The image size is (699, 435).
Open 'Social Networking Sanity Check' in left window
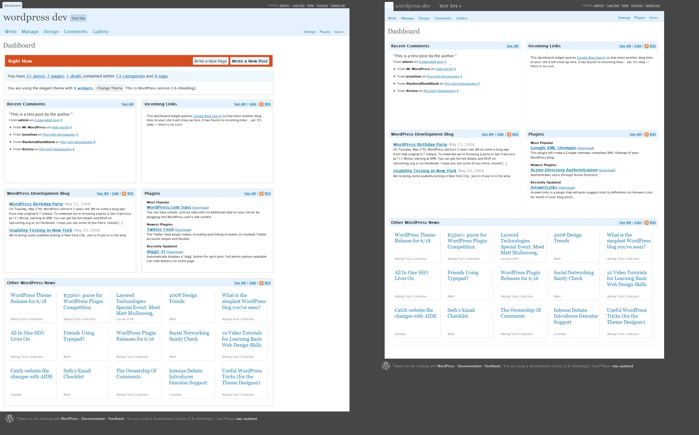[x=189, y=336]
